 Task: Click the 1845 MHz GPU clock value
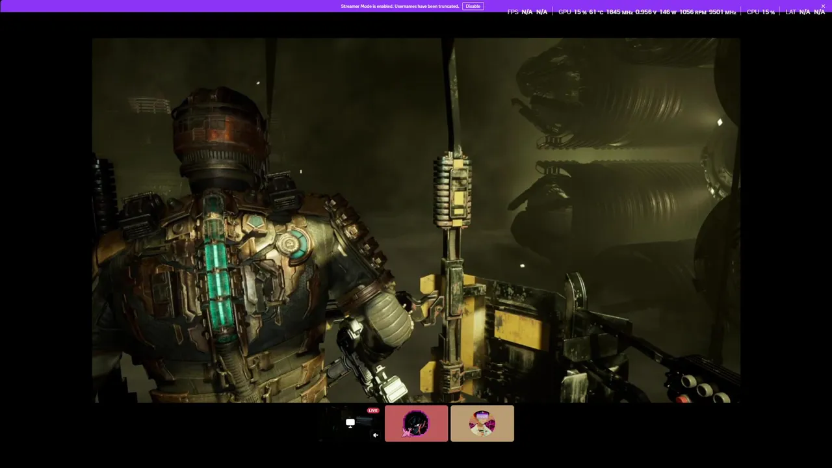point(619,12)
